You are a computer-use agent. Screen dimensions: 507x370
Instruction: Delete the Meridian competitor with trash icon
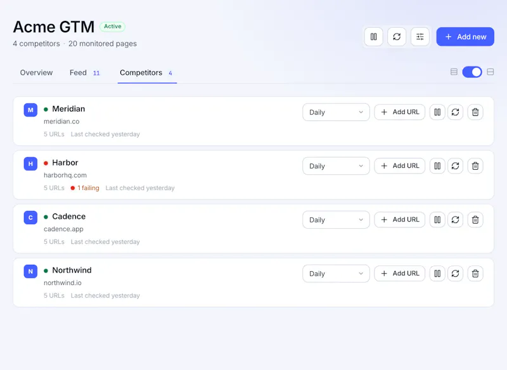[x=475, y=112]
